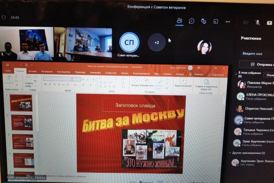
Task: Click the Поделиться button in PowerPoint
Action: [216, 75]
